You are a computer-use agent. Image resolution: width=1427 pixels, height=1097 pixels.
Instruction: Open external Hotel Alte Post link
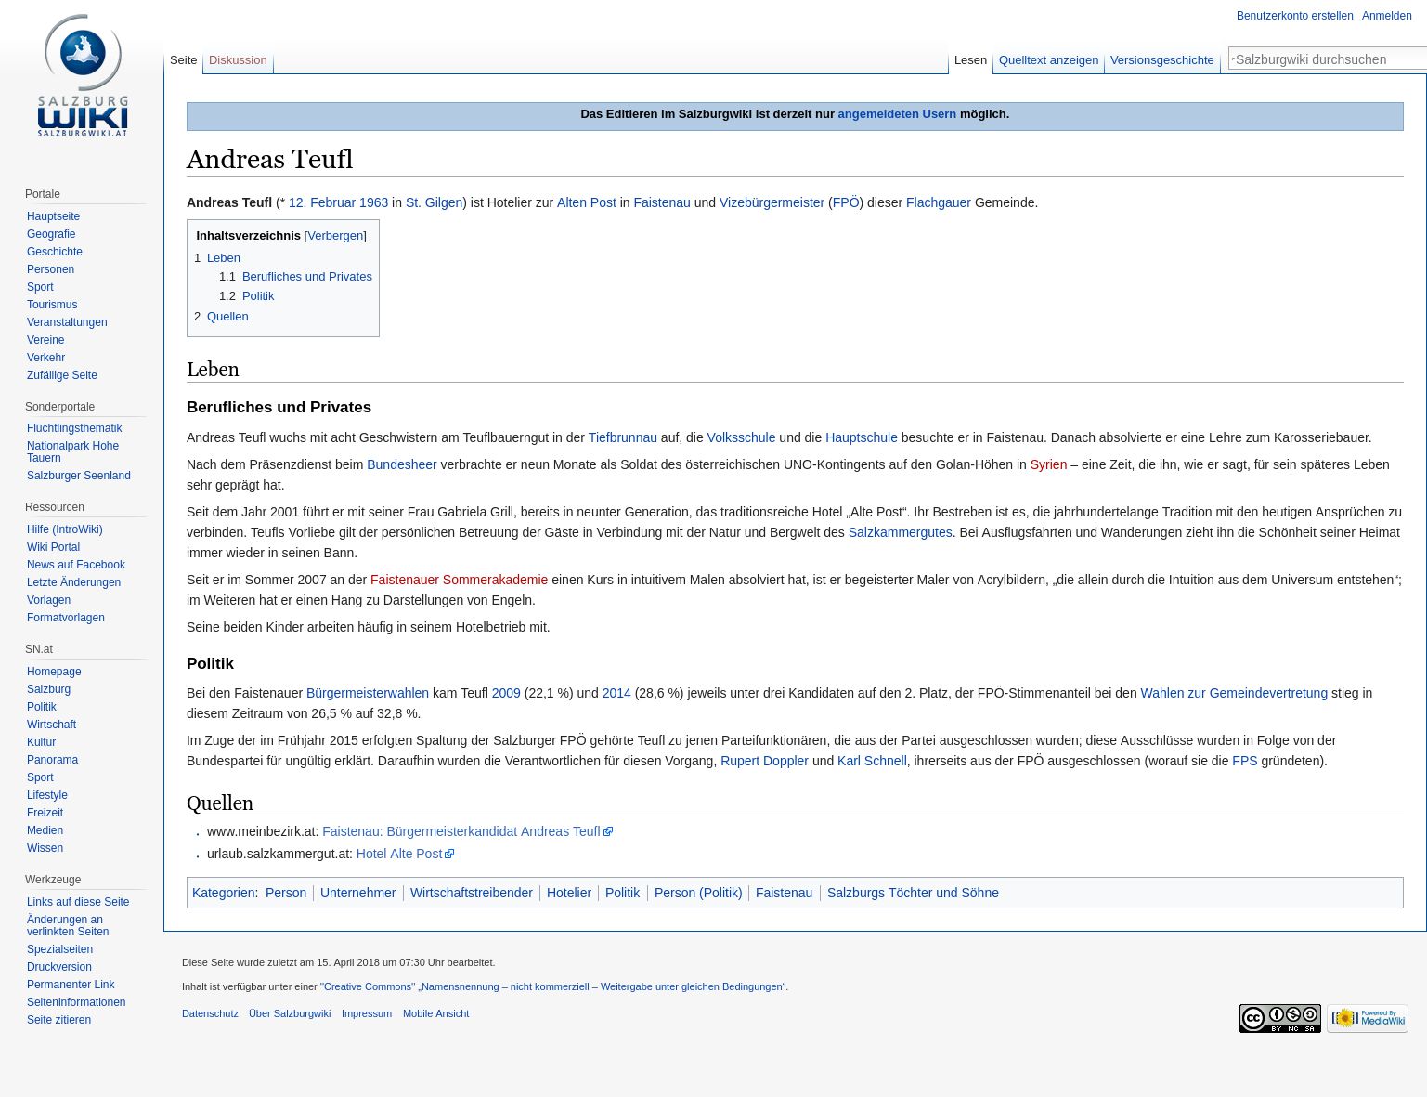(405, 854)
